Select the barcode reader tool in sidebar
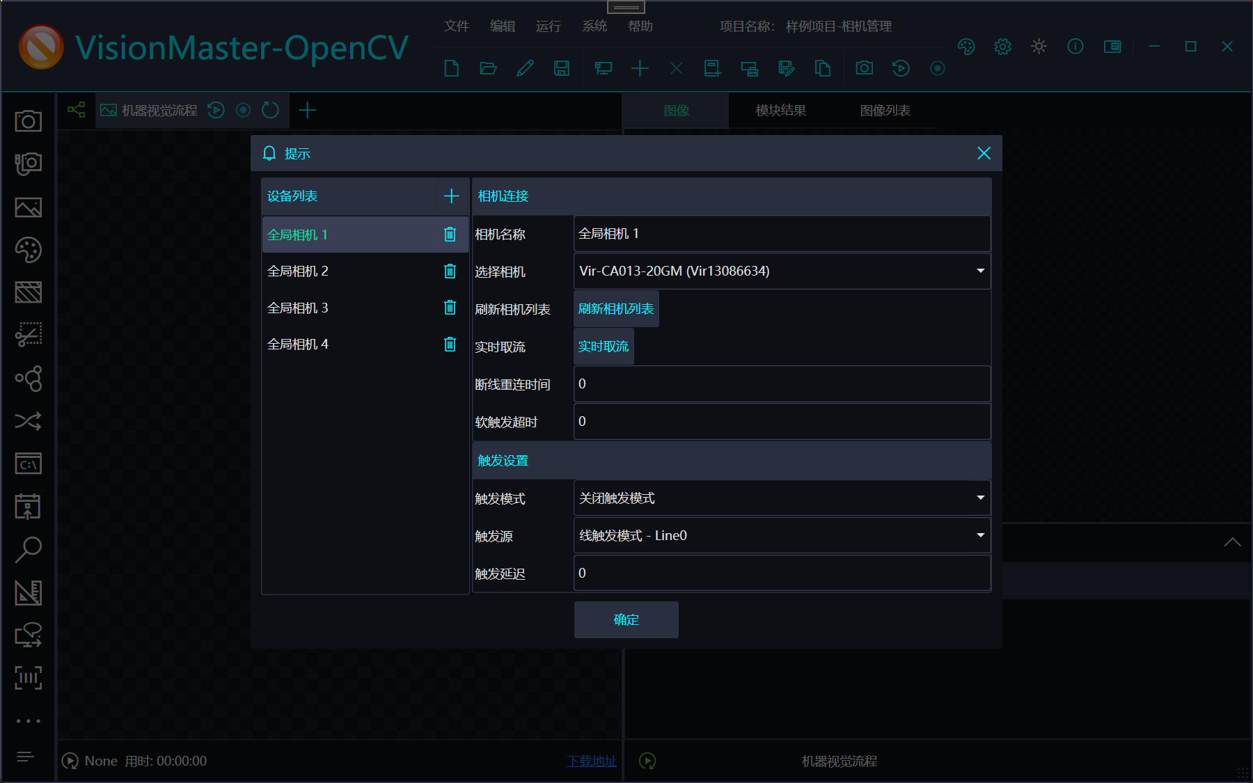Image resolution: width=1253 pixels, height=783 pixels. point(29,677)
